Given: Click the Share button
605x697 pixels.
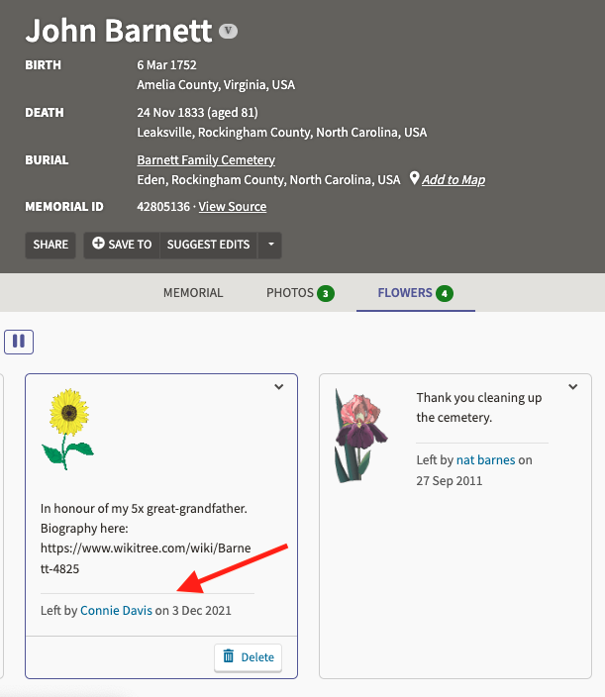Looking at the screenshot, I should [x=50, y=245].
